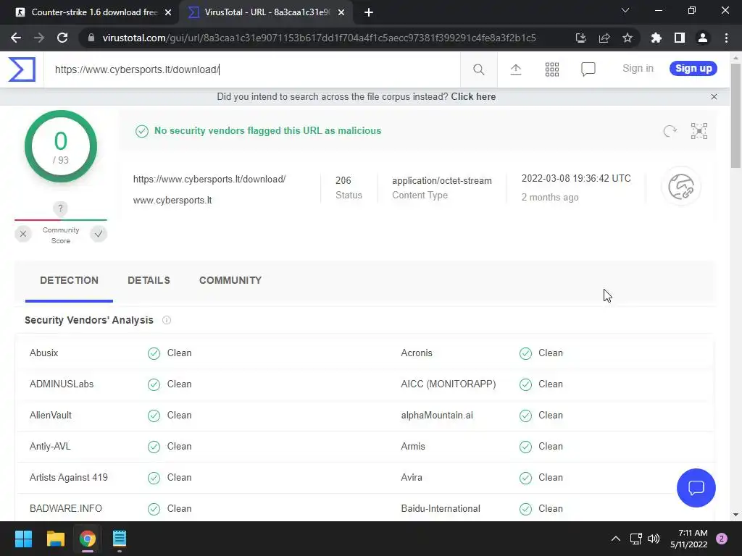Open File Explorer from taskbar
Image resolution: width=742 pixels, height=556 pixels.
pos(55,539)
